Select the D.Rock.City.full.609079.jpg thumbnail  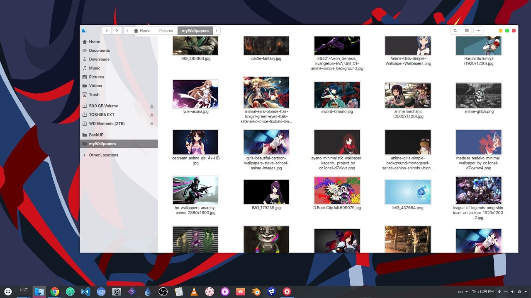pyautogui.click(x=337, y=190)
